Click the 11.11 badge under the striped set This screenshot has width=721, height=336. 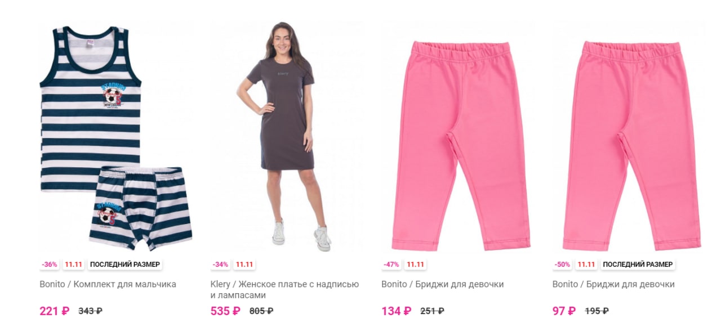(x=74, y=265)
